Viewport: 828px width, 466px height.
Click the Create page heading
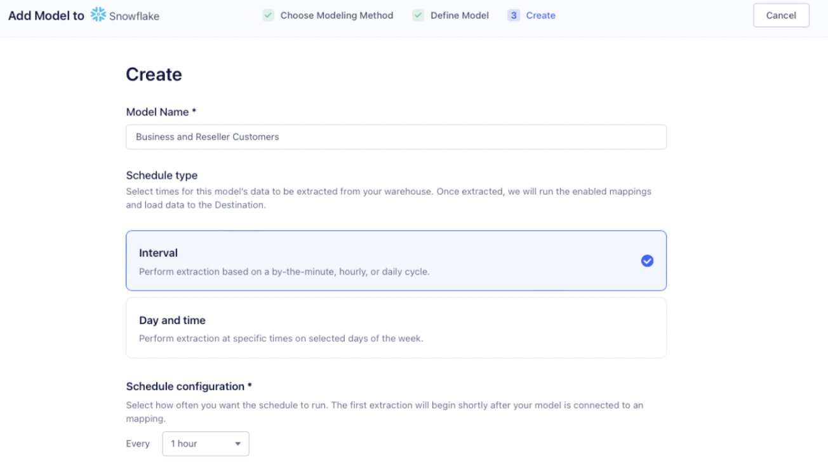[154, 74]
